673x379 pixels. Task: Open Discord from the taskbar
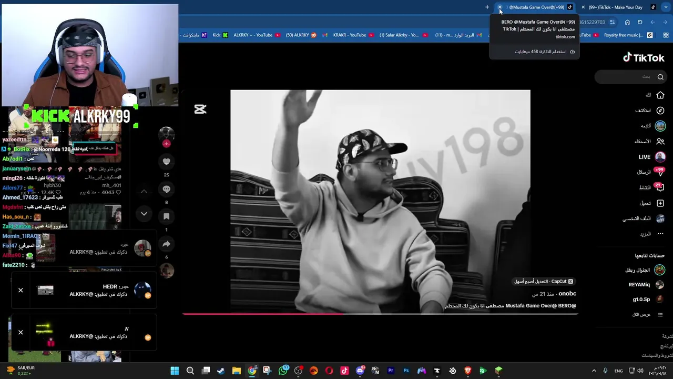(360, 371)
